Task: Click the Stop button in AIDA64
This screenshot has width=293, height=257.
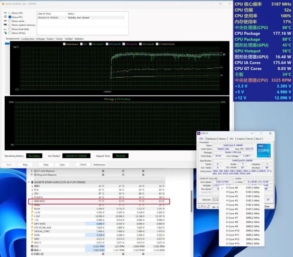Action: click(x=25, y=165)
